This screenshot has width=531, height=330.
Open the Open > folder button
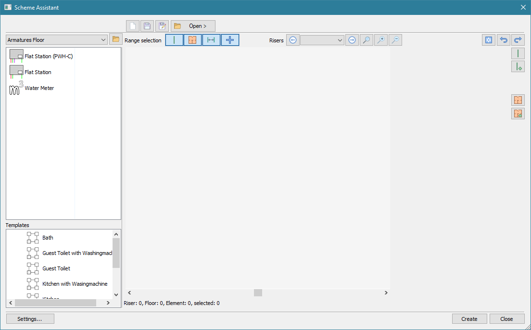click(x=193, y=26)
